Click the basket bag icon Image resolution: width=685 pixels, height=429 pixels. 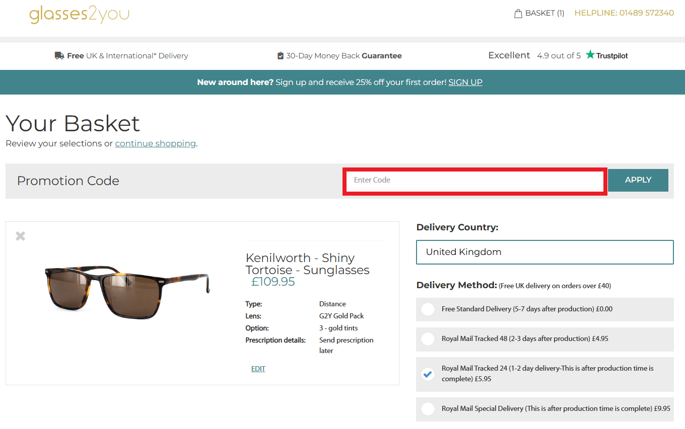tap(518, 14)
